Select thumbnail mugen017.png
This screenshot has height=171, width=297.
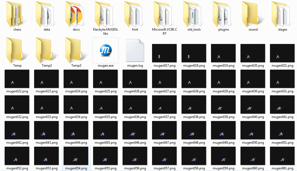[x=164, y=53]
